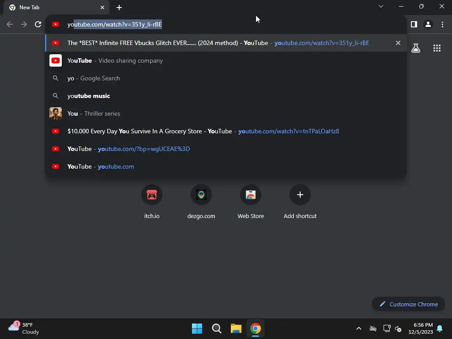Expand the system tray hidden icons
Screen dimensions: 452x339
click(x=359, y=328)
